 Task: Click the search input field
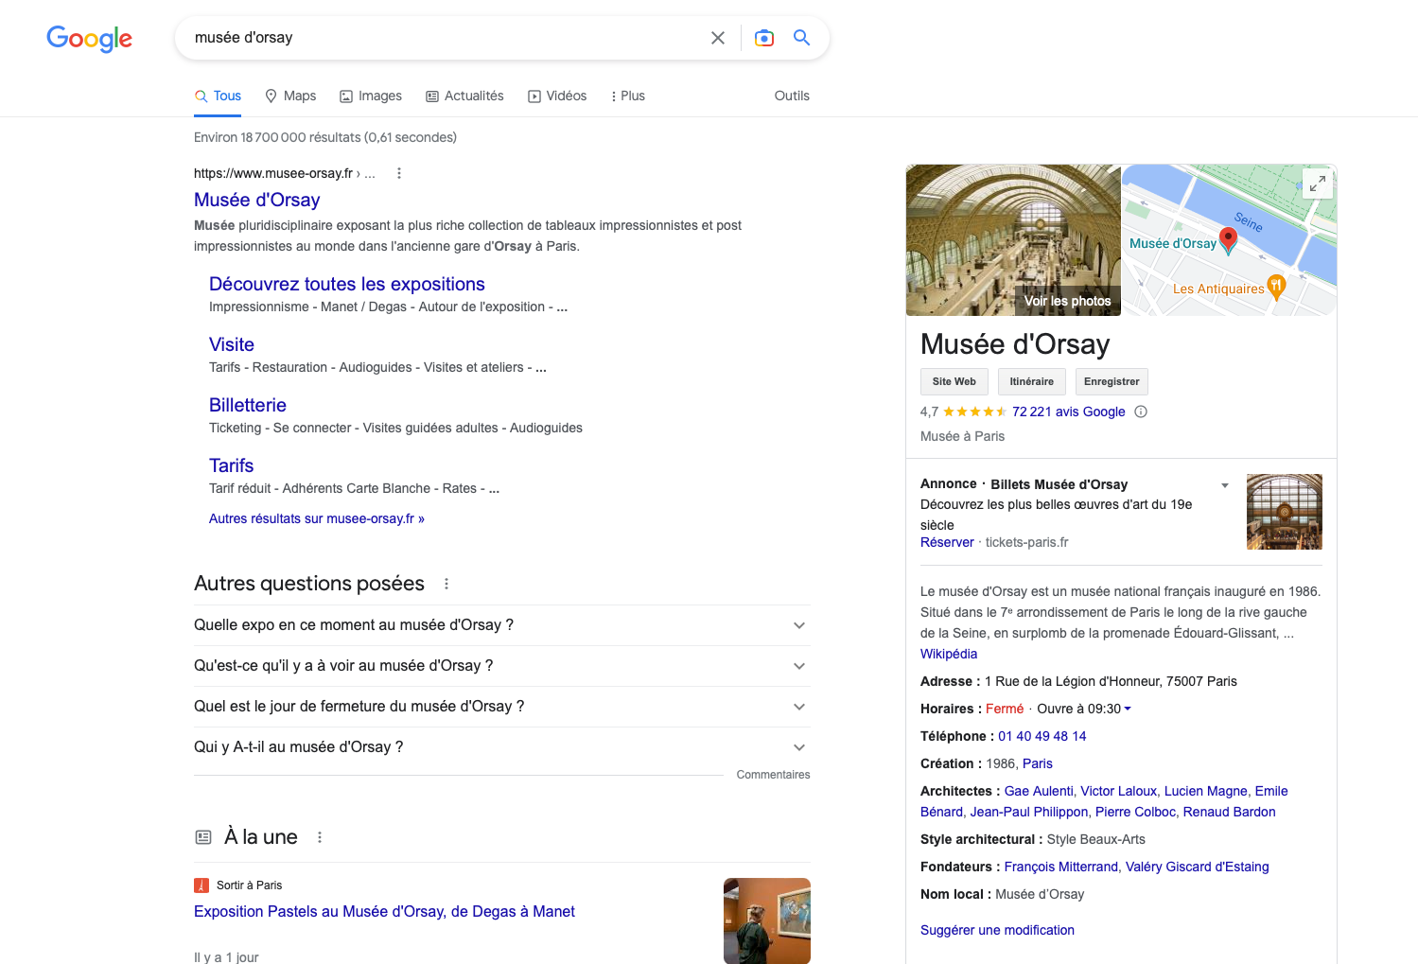(x=445, y=38)
